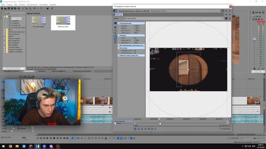Click the New project toolbar icon
266x149 pixels.
click(2, 8)
